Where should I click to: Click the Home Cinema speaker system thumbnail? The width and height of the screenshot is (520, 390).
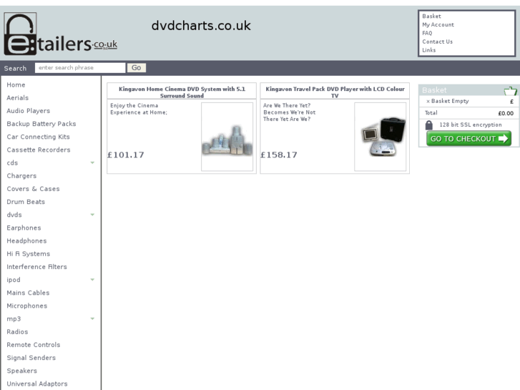227,137
